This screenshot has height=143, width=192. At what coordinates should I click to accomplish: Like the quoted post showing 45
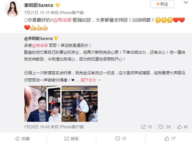(x=180, y=127)
